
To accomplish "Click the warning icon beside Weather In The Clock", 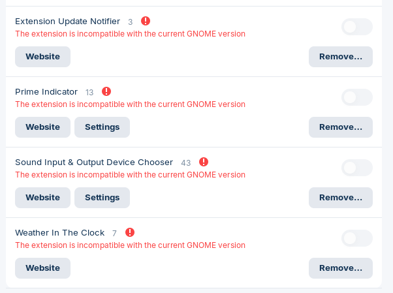I will 130,232.
